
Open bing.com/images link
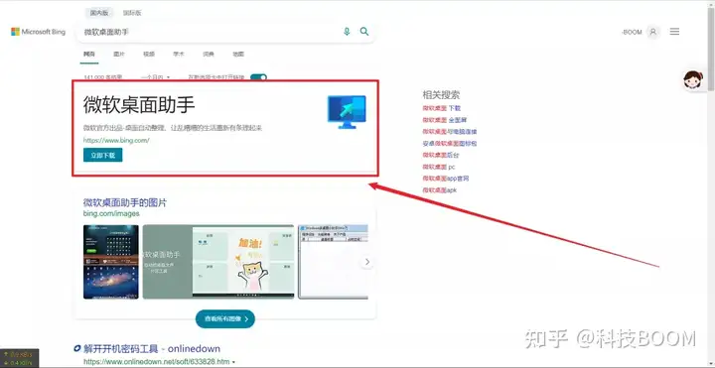pyautogui.click(x=111, y=213)
